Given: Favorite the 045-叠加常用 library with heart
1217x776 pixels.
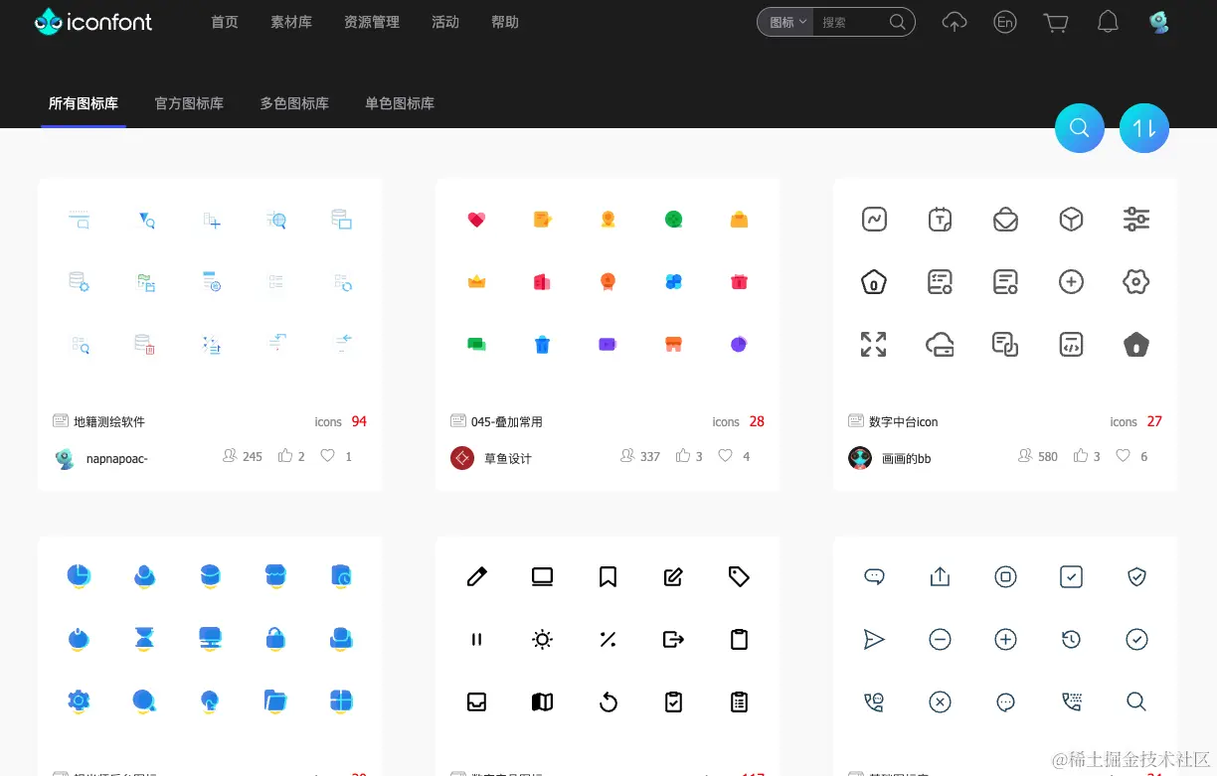Looking at the screenshot, I should click(x=726, y=456).
